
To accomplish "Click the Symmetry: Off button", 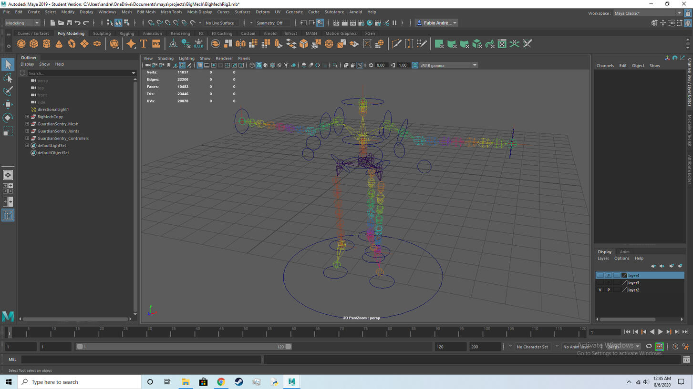I will 269,23.
